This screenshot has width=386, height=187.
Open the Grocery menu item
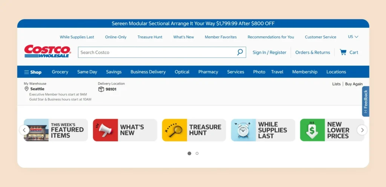point(60,72)
